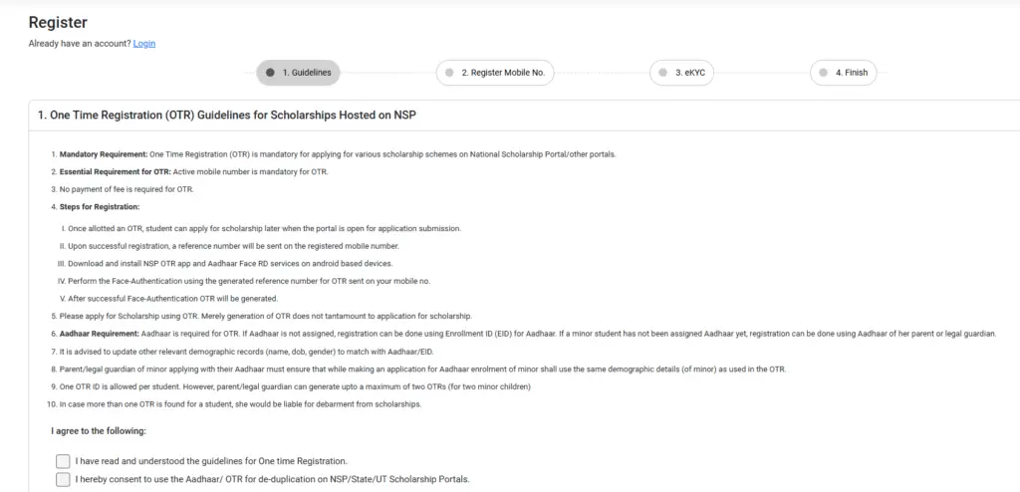The height and width of the screenshot is (492, 1020).
Task: Click the dark dot in Guidelines step
Action: coord(269,73)
